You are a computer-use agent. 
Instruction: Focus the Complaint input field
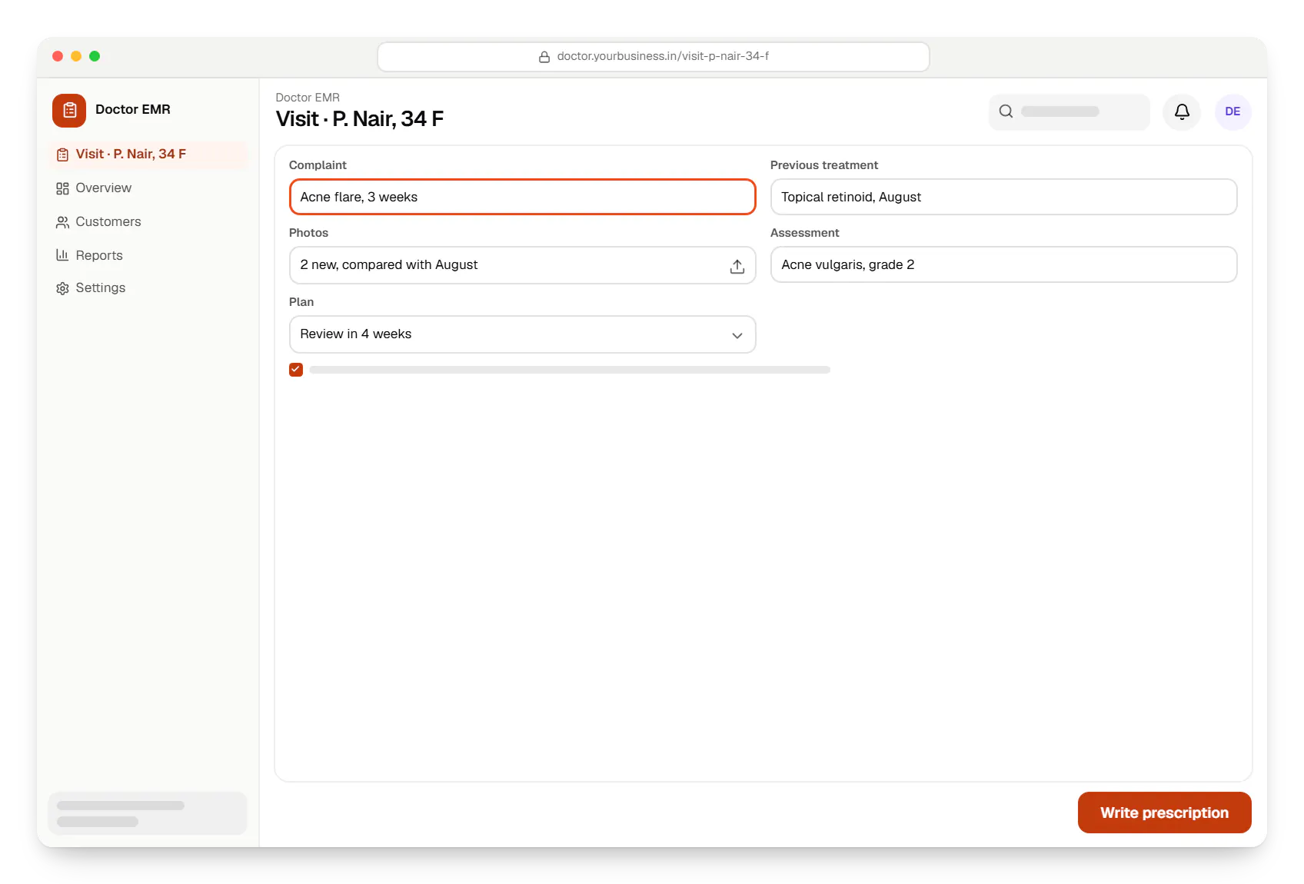(522, 197)
